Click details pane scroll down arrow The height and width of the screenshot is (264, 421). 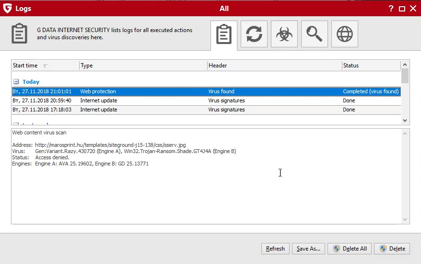pos(405,220)
